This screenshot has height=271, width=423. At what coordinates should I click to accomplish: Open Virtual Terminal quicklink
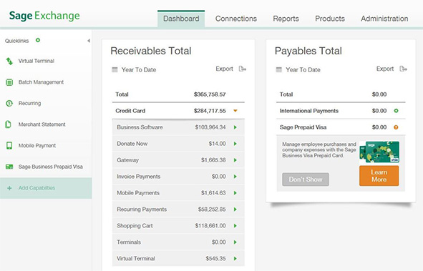coord(37,61)
